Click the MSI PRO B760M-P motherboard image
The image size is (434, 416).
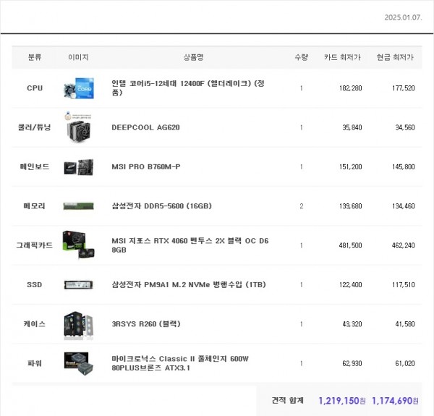(77, 167)
